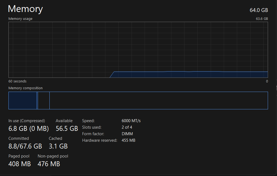
Task: Click the Hardware reserved: label
Action: click(x=100, y=140)
